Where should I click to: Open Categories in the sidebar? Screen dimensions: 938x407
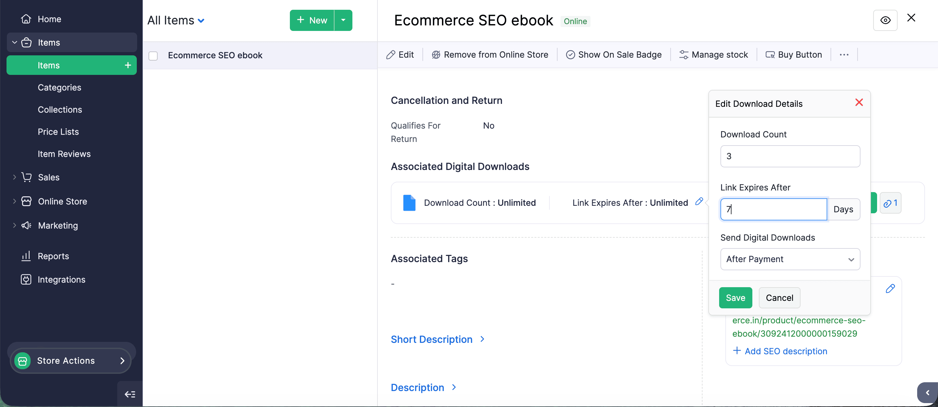(x=59, y=87)
